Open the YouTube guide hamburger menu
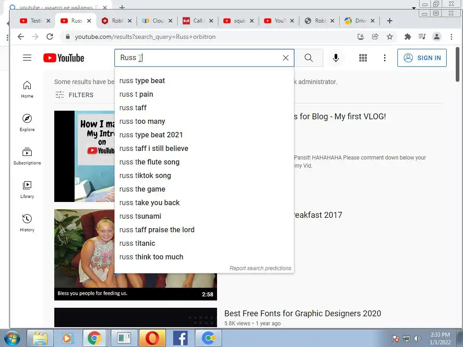The height and width of the screenshot is (347, 463). coord(27,57)
